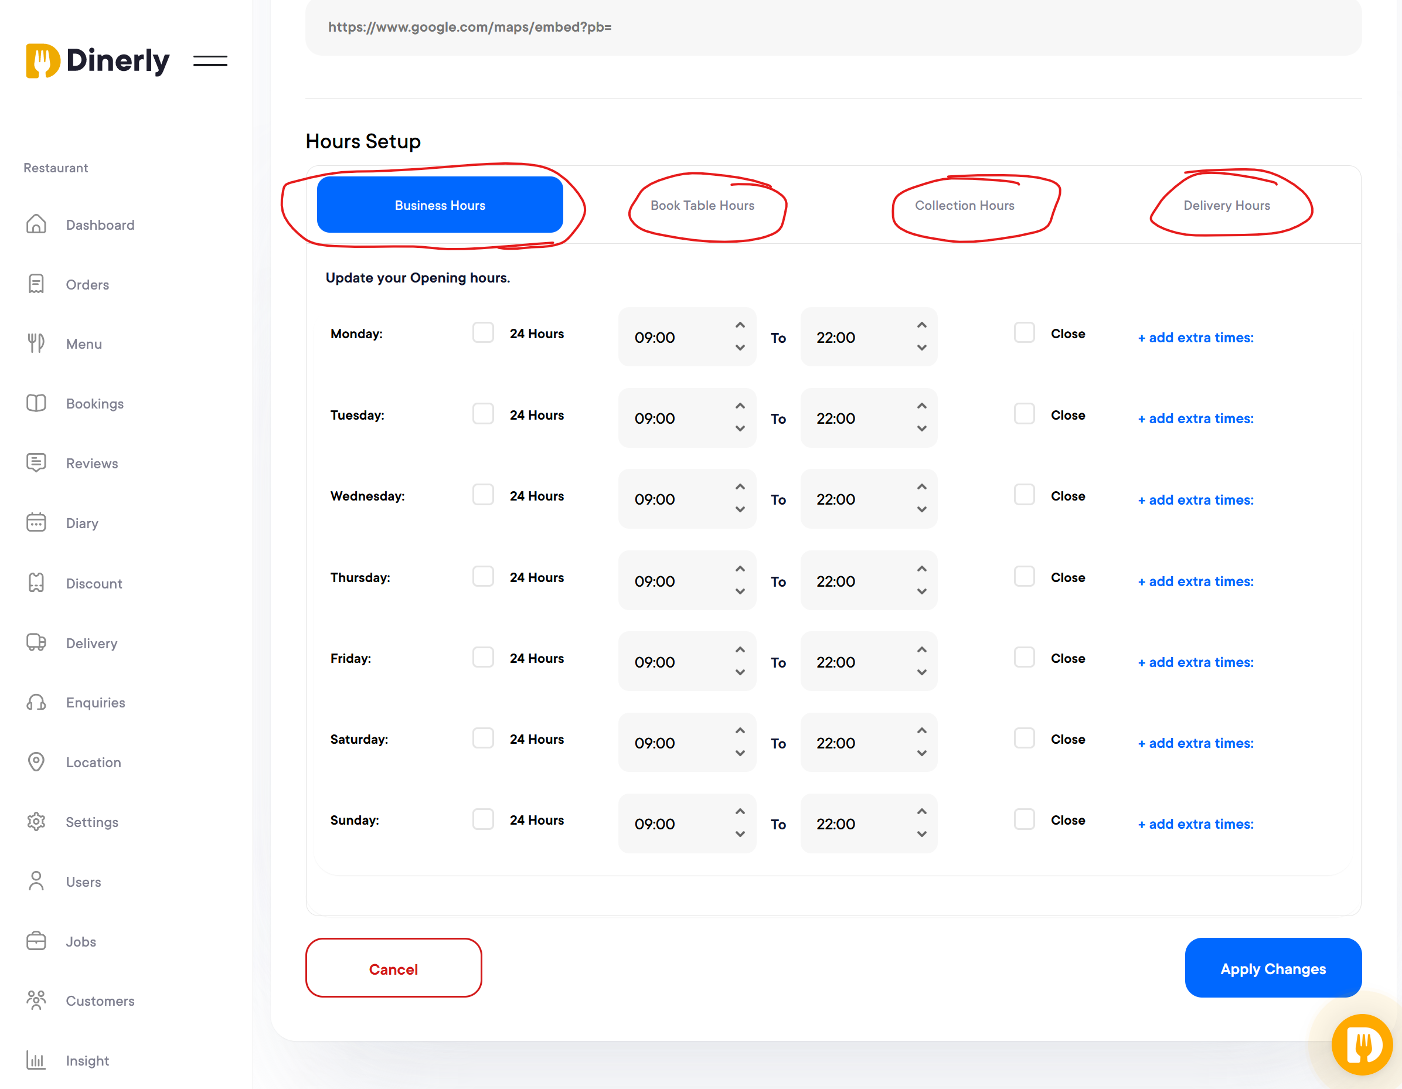Click the Users person icon

[x=36, y=882]
